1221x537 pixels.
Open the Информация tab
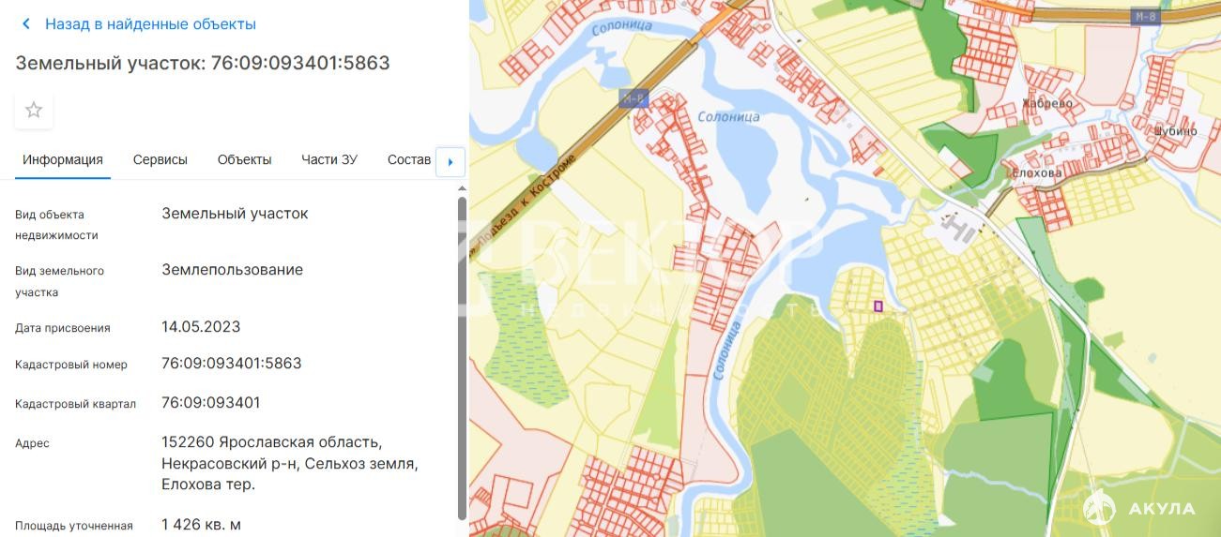pyautogui.click(x=63, y=159)
